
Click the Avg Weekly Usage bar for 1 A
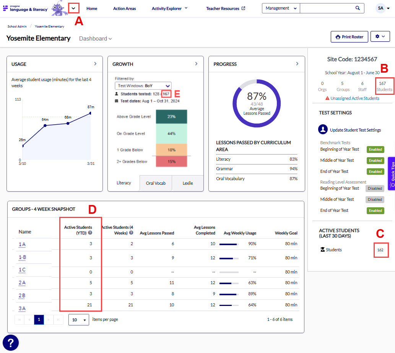(229, 244)
